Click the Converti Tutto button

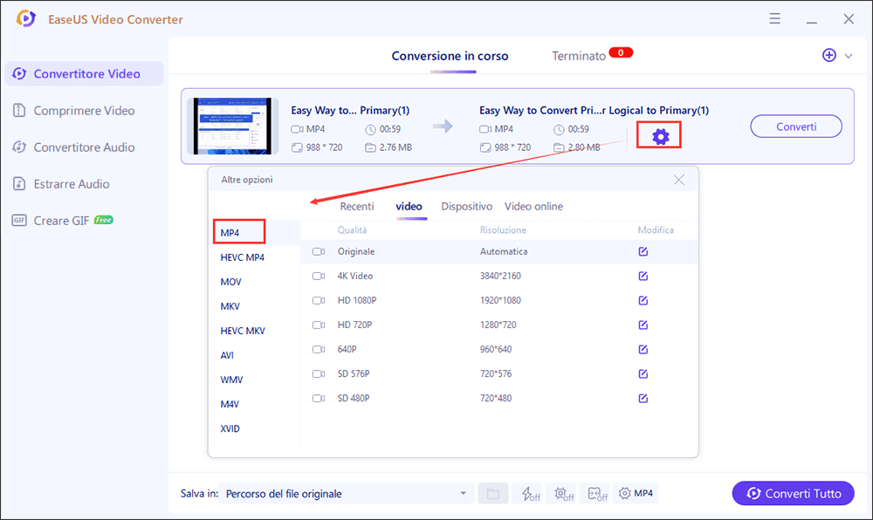(793, 493)
